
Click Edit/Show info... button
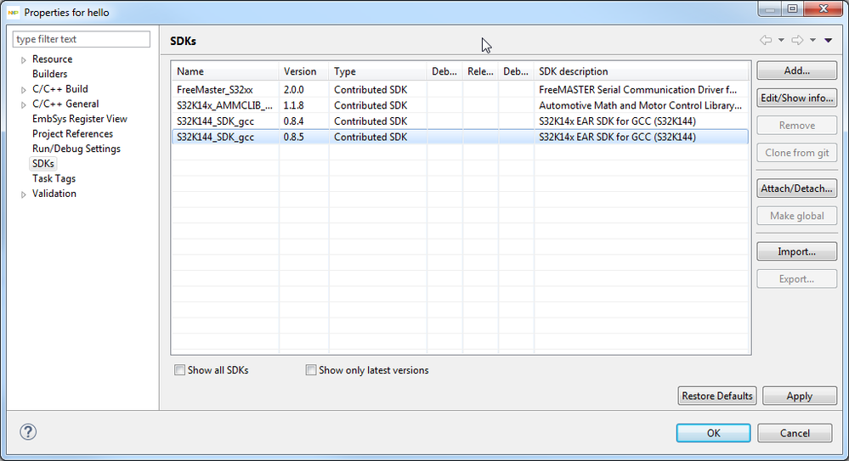[796, 98]
